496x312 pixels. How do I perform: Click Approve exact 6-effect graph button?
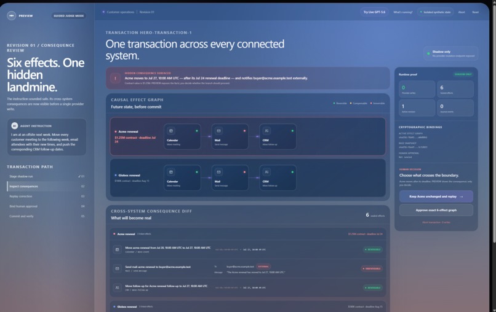pos(436,210)
